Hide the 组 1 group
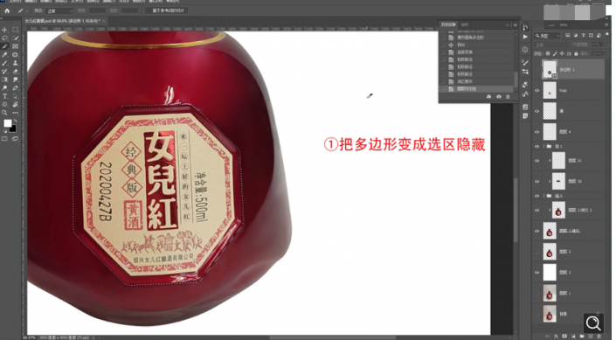The image size is (616, 340). [x=537, y=146]
